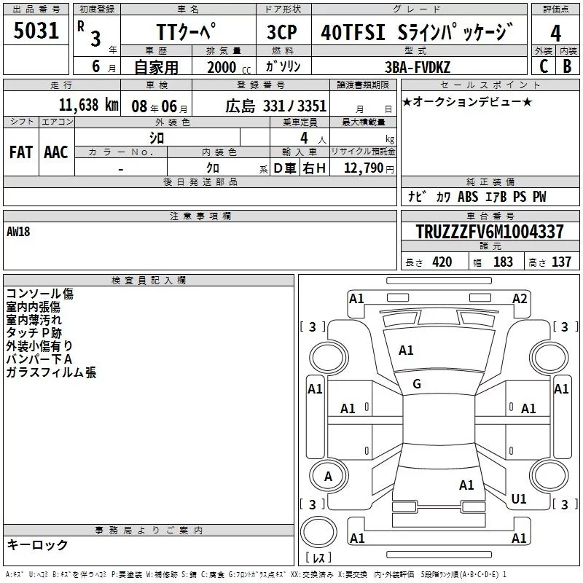583x583 pixels.
Task: Select inspector note タッチP跡
Action: click(34, 333)
